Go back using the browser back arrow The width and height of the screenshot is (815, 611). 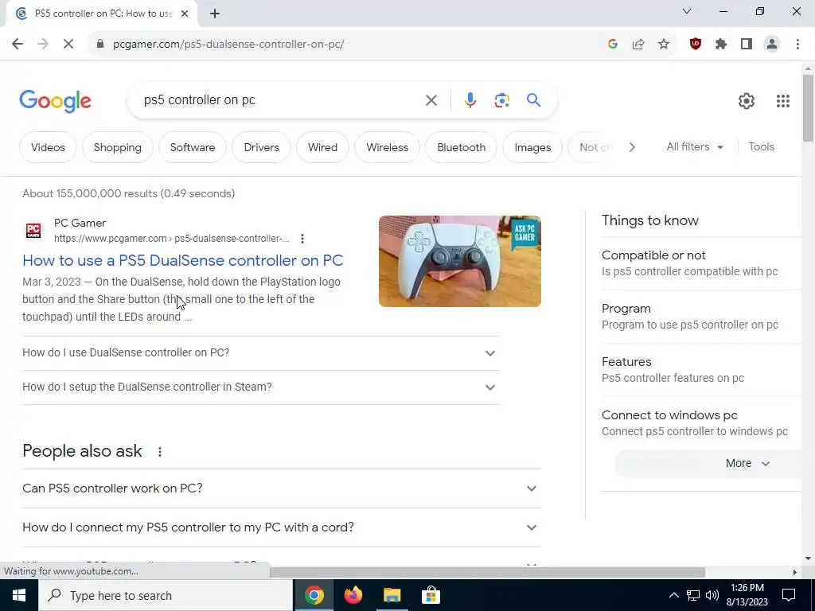click(x=18, y=45)
